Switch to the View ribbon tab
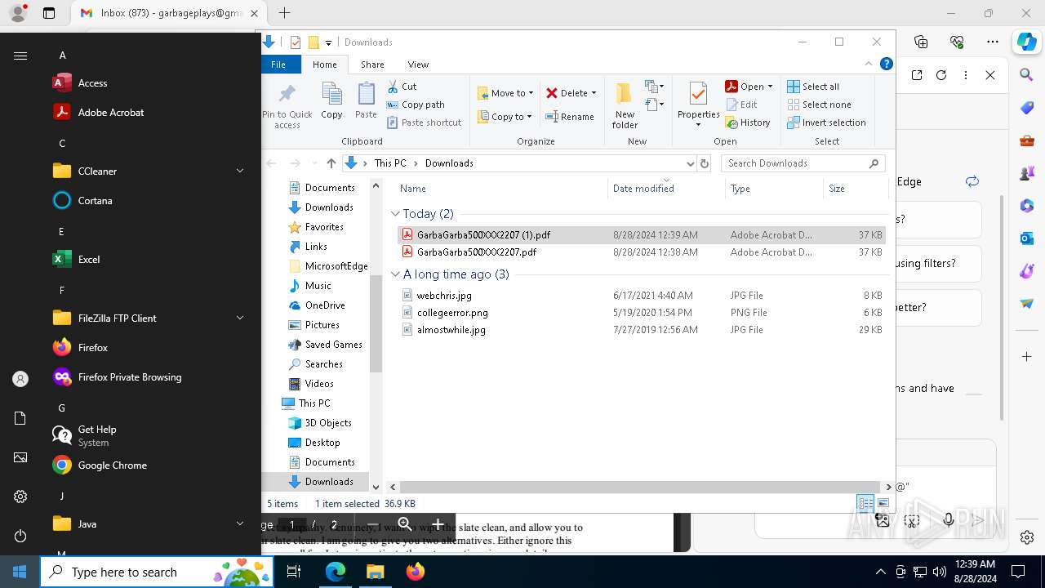Image resolution: width=1045 pixels, height=588 pixels. click(x=418, y=65)
